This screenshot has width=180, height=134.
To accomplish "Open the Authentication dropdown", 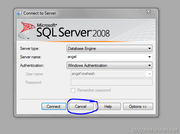I will [110, 65].
